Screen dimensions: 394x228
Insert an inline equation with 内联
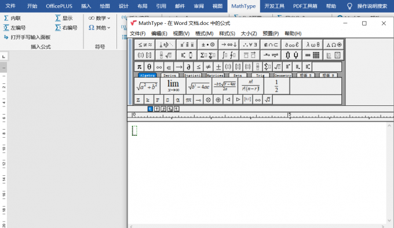click(12, 18)
